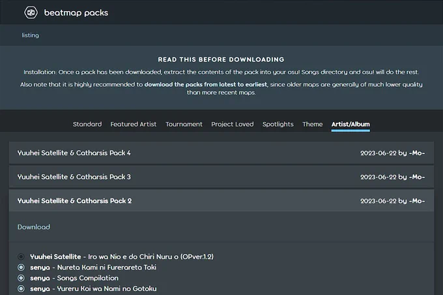Image resolution: width=443 pixels, height=295 pixels.
Task: Click status circle beside senya Songs Compilation
Action: tap(21, 278)
